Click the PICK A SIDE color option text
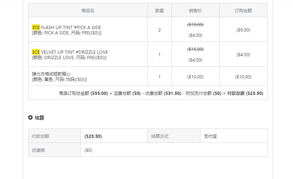 click(x=66, y=33)
